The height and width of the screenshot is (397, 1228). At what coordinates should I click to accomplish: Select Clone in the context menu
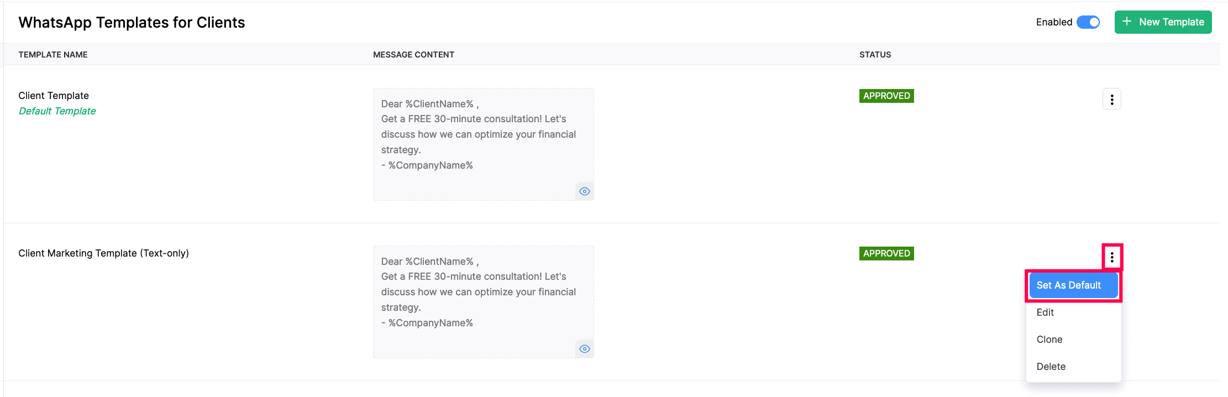1049,339
